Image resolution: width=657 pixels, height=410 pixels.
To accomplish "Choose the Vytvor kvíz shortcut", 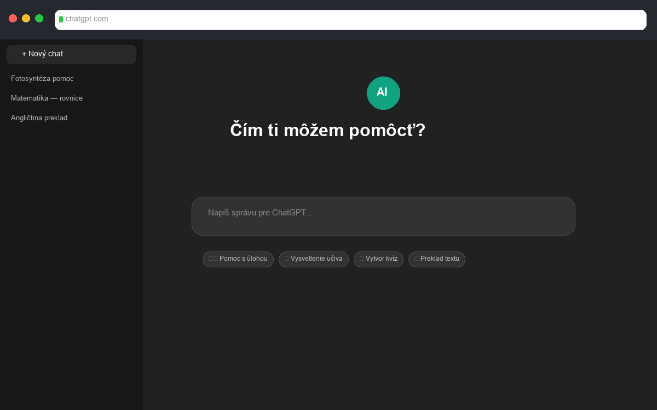I will point(378,259).
